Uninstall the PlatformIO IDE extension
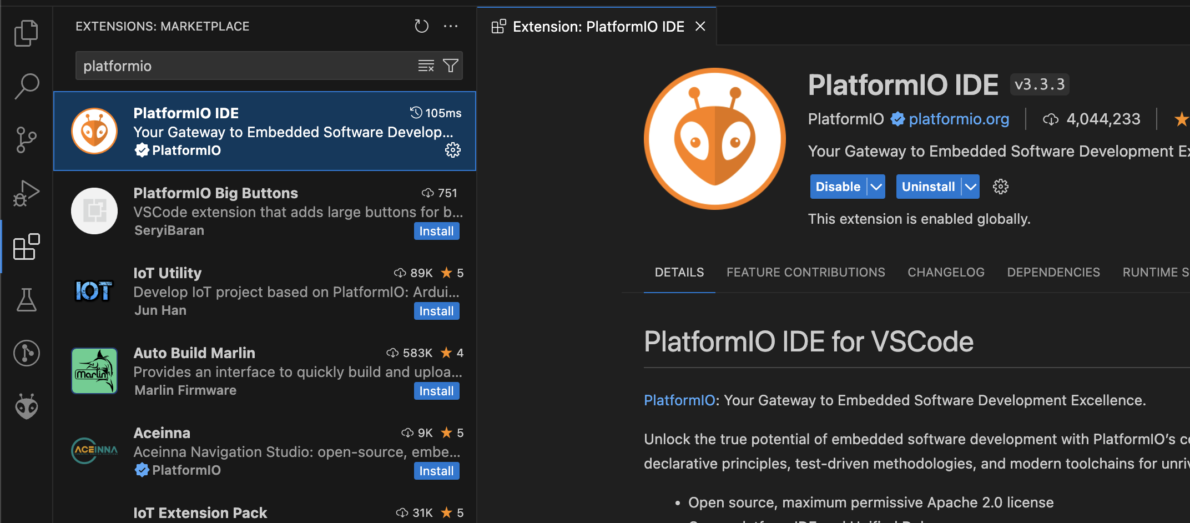The height and width of the screenshot is (523, 1190). [x=928, y=187]
